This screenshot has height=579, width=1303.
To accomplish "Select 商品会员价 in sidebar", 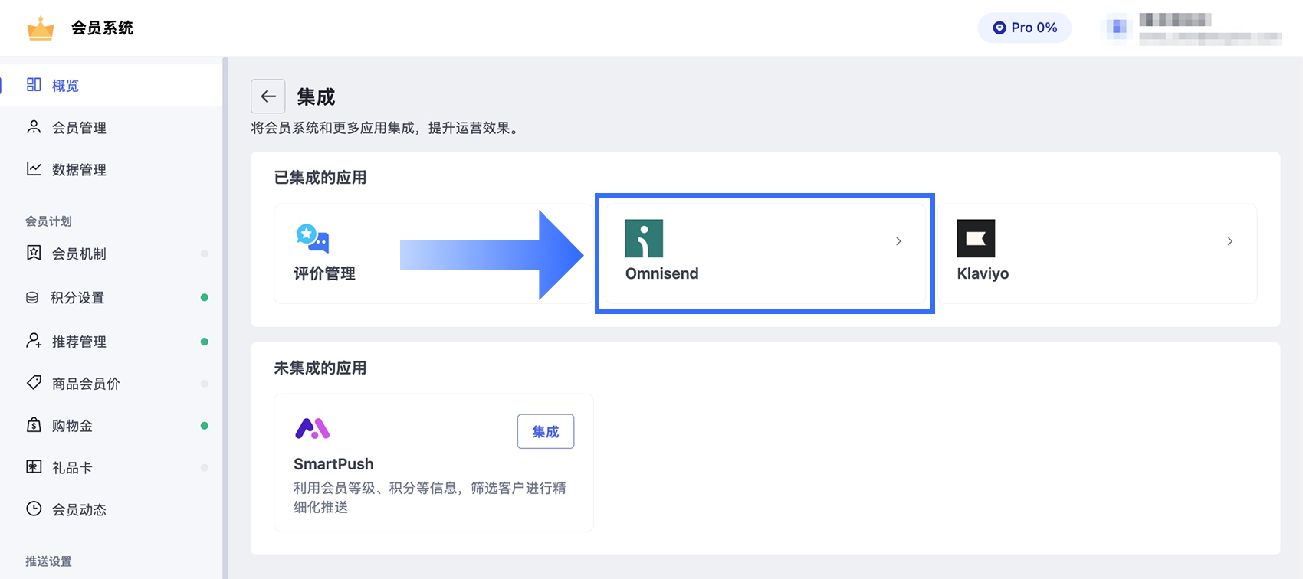I will (x=111, y=383).
